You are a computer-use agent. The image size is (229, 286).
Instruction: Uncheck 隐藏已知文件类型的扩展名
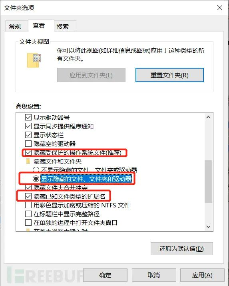coord(28,196)
